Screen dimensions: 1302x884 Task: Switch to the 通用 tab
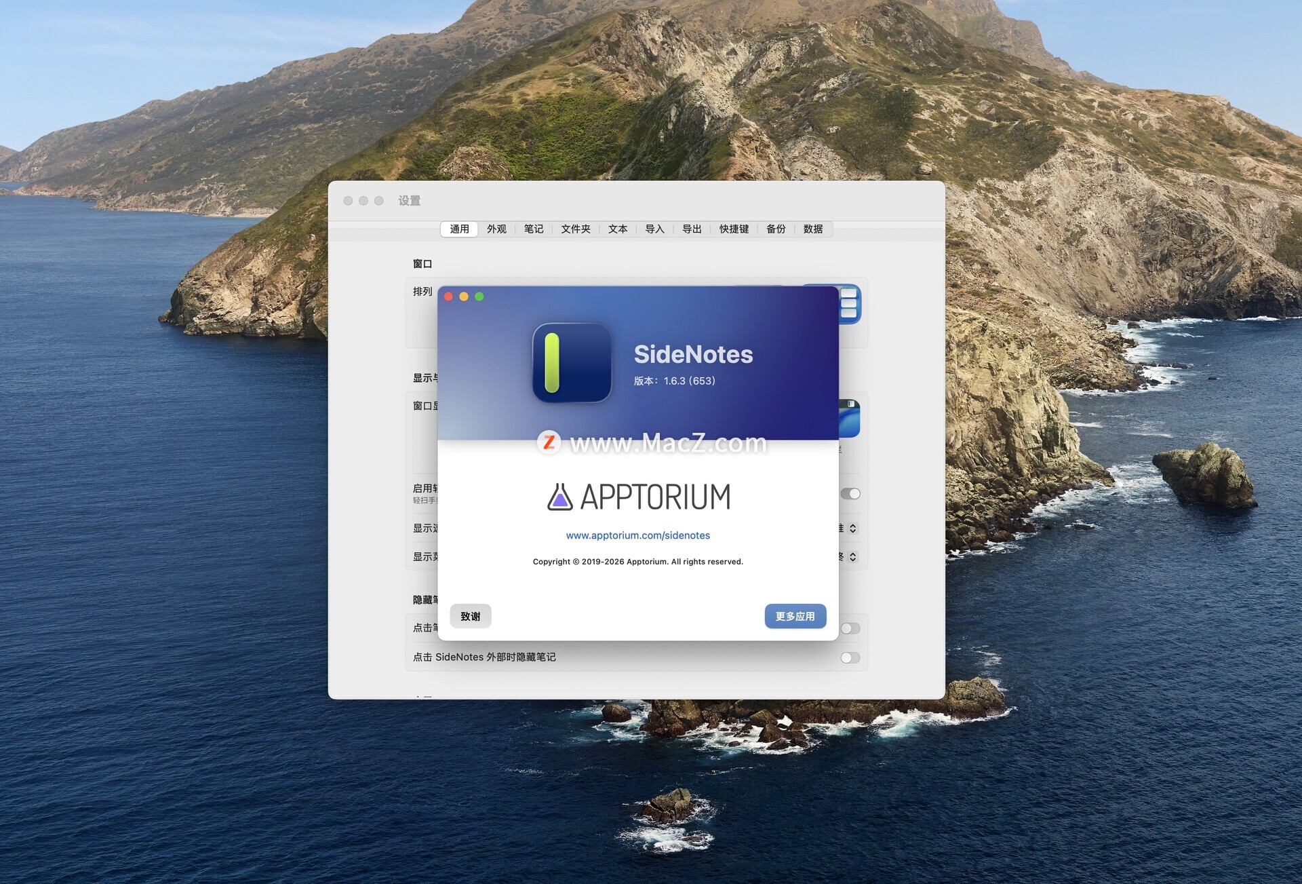click(x=459, y=229)
